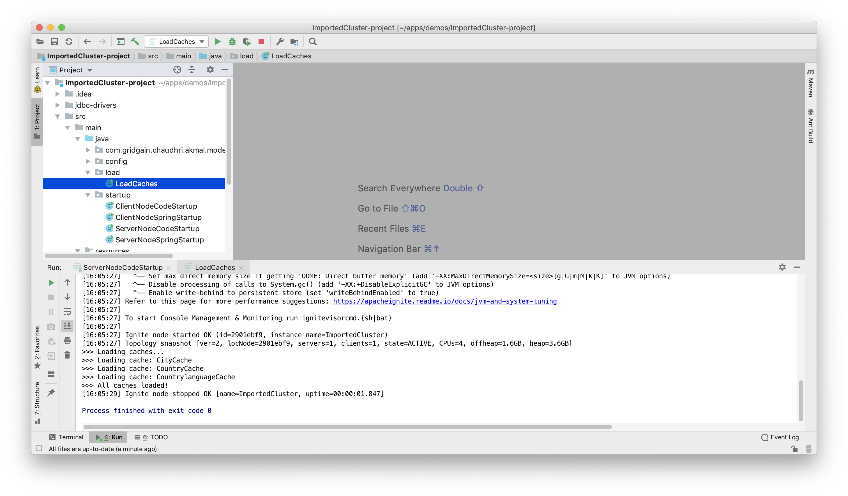
Task: Pin the current Run tab
Action: pyautogui.click(x=51, y=392)
